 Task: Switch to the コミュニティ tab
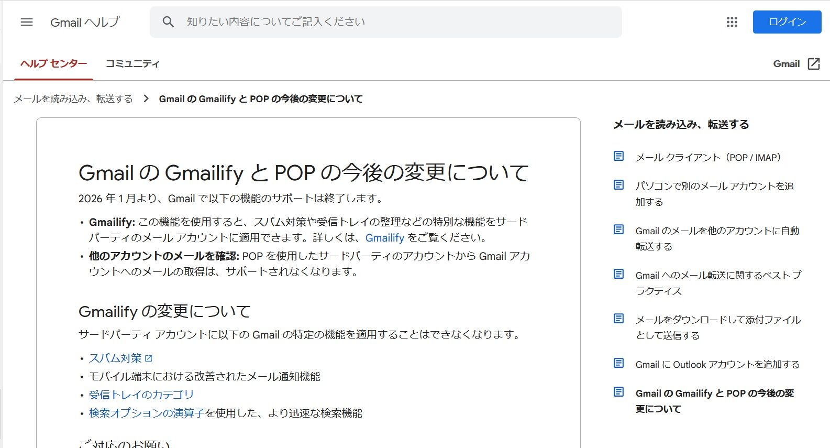[x=132, y=64]
